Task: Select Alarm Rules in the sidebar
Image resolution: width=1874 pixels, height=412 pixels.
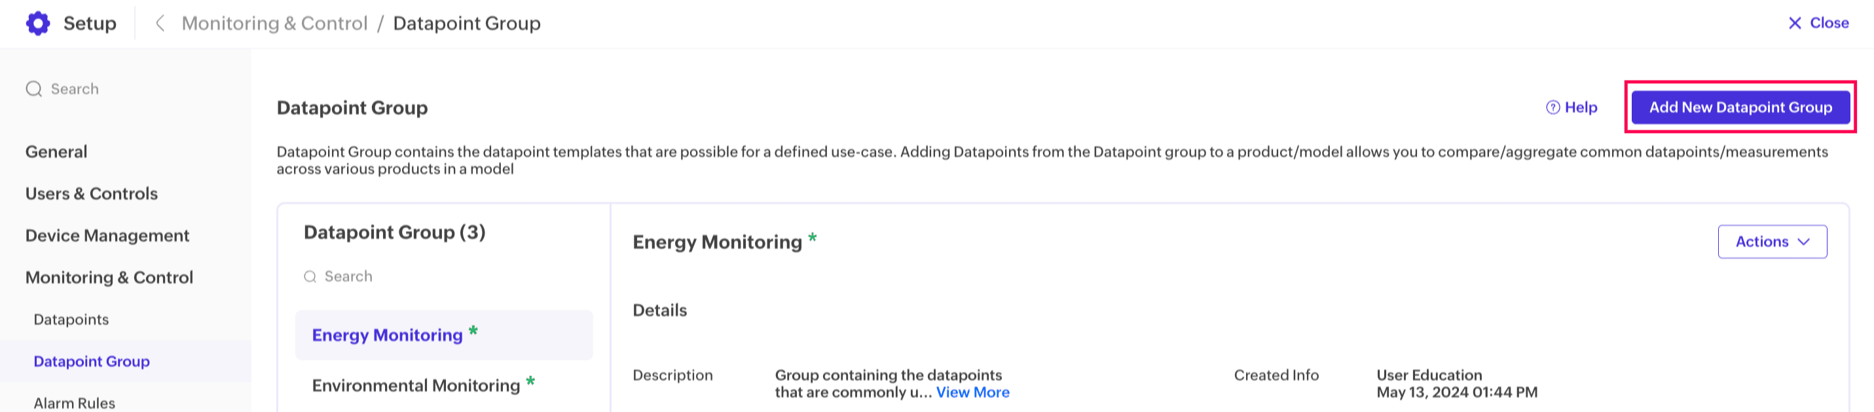Action: pyautogui.click(x=74, y=403)
